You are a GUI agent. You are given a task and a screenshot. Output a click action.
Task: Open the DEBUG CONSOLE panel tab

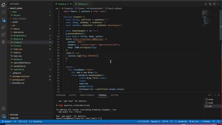[87, 95]
